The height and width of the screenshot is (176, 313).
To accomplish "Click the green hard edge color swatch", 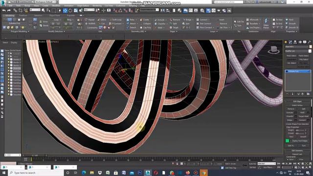I will [287, 141].
